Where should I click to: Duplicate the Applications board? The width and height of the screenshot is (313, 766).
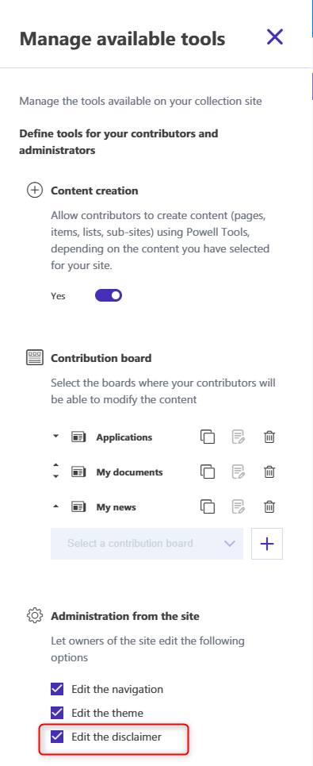pos(207,437)
